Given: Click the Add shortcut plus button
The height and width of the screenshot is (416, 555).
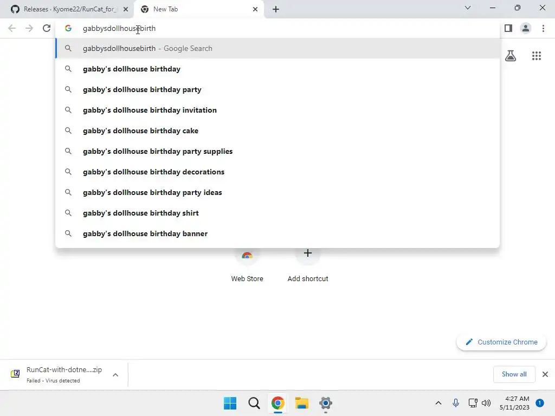Looking at the screenshot, I should [308, 253].
